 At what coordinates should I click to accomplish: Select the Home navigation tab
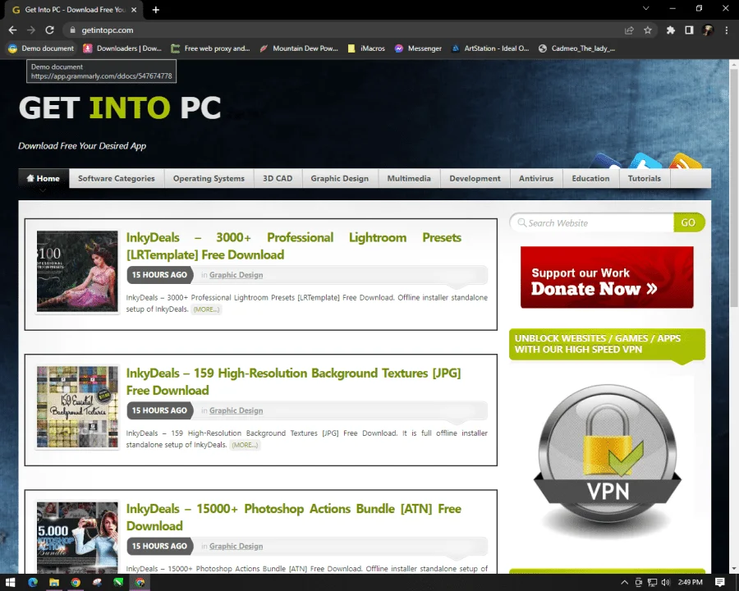[44, 179]
